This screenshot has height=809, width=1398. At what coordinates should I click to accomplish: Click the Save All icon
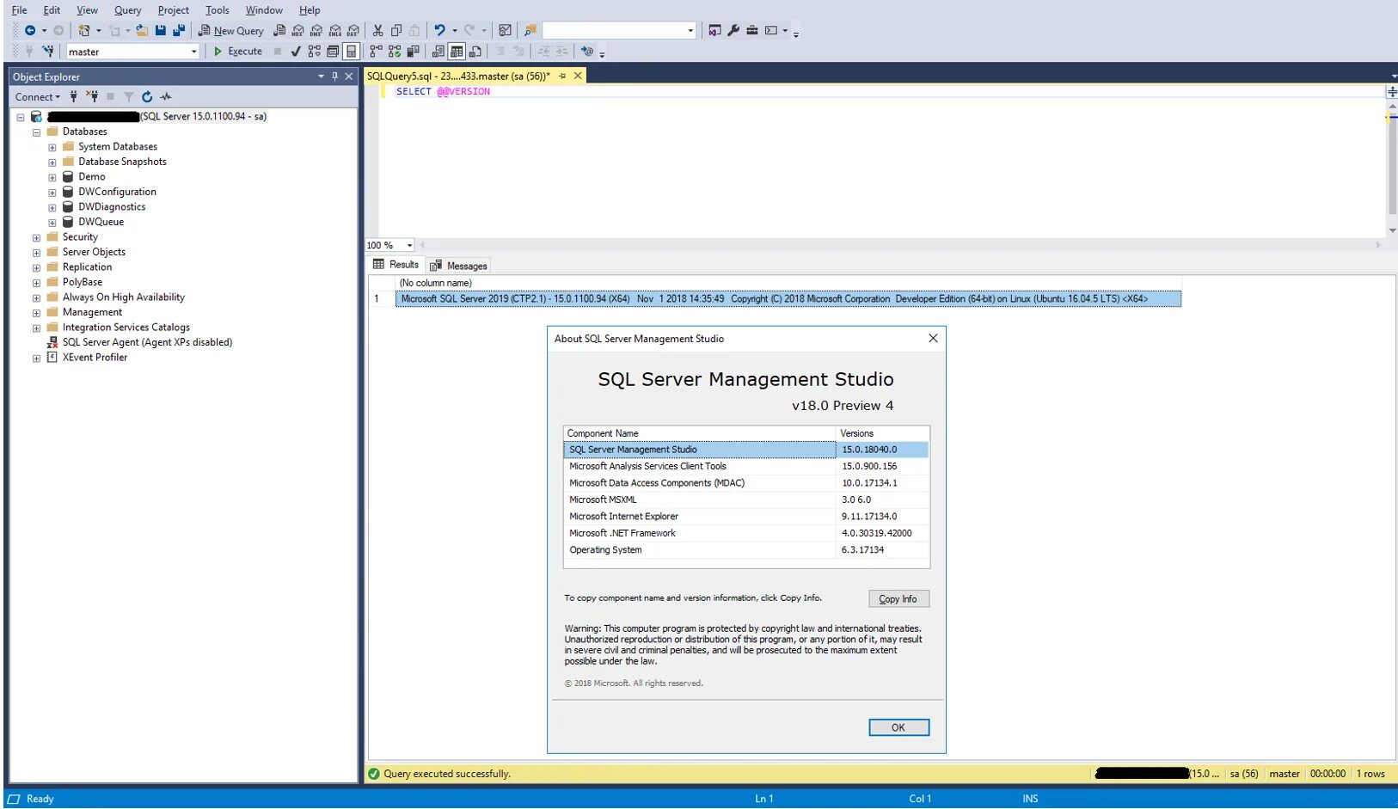(179, 30)
